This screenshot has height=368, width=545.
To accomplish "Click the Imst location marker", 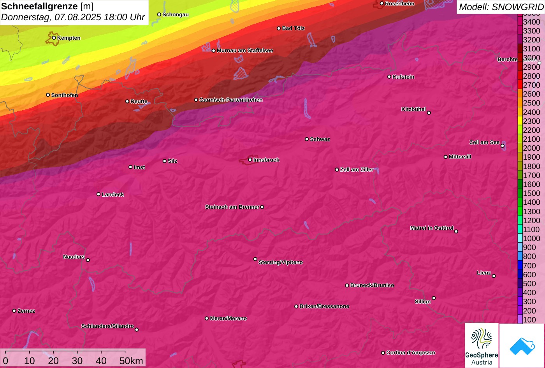I will point(130,167).
